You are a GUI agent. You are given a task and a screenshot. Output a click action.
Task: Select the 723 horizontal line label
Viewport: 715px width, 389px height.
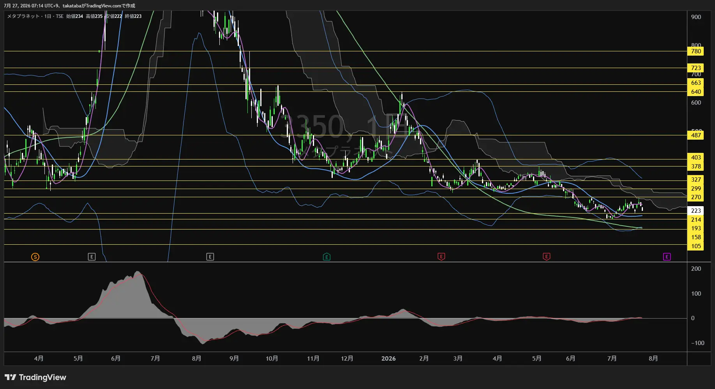(696, 68)
